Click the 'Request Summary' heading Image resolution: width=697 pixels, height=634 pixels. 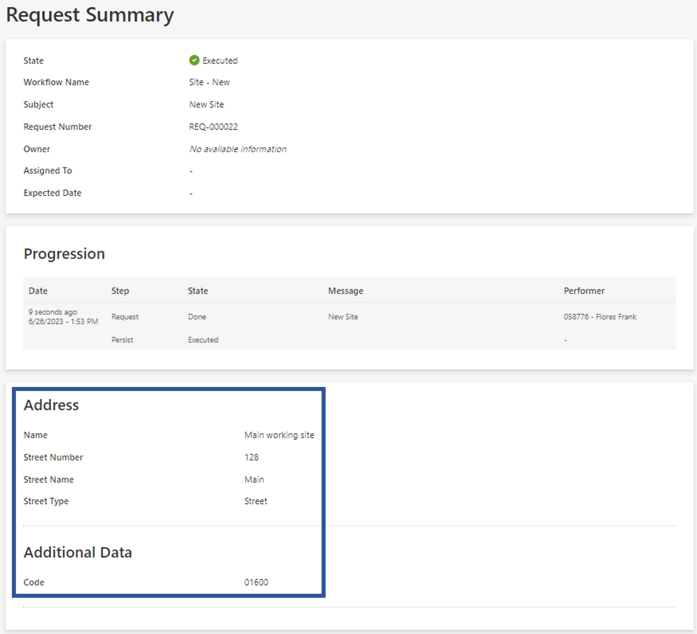pos(90,15)
